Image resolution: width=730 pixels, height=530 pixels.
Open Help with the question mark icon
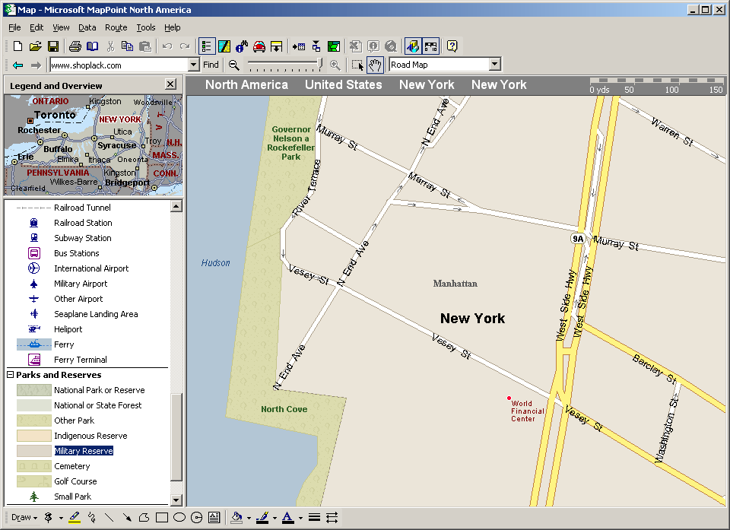[x=452, y=46]
